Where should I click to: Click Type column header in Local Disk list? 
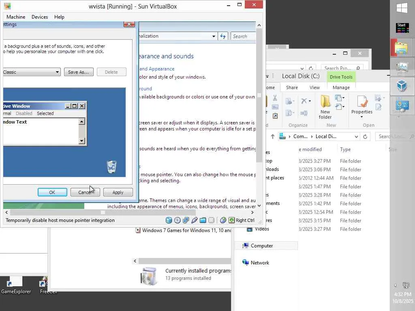point(345,149)
